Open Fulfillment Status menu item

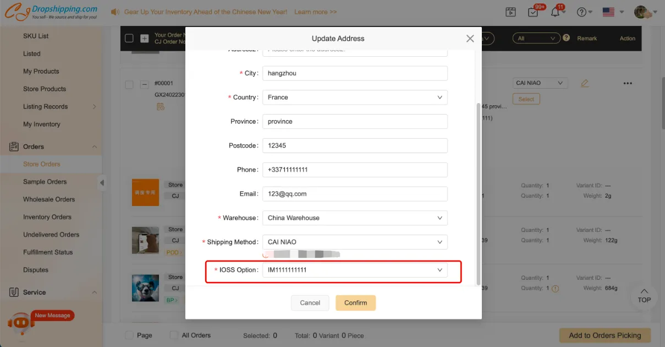click(x=48, y=252)
